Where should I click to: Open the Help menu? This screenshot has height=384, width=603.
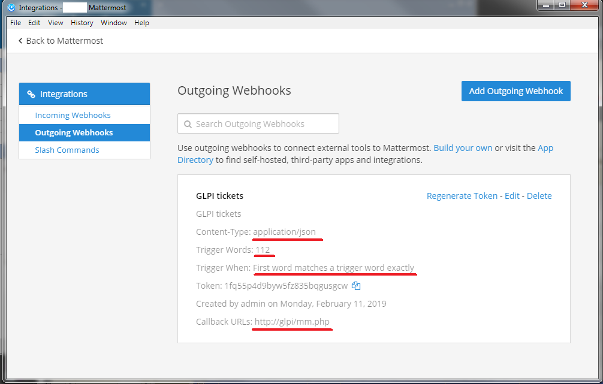tap(141, 23)
